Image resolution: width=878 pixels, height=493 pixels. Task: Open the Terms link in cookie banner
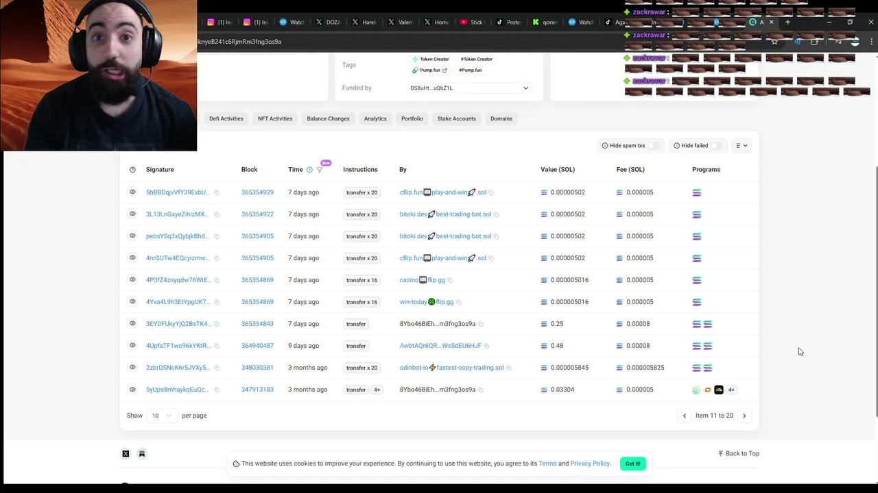[x=547, y=464]
